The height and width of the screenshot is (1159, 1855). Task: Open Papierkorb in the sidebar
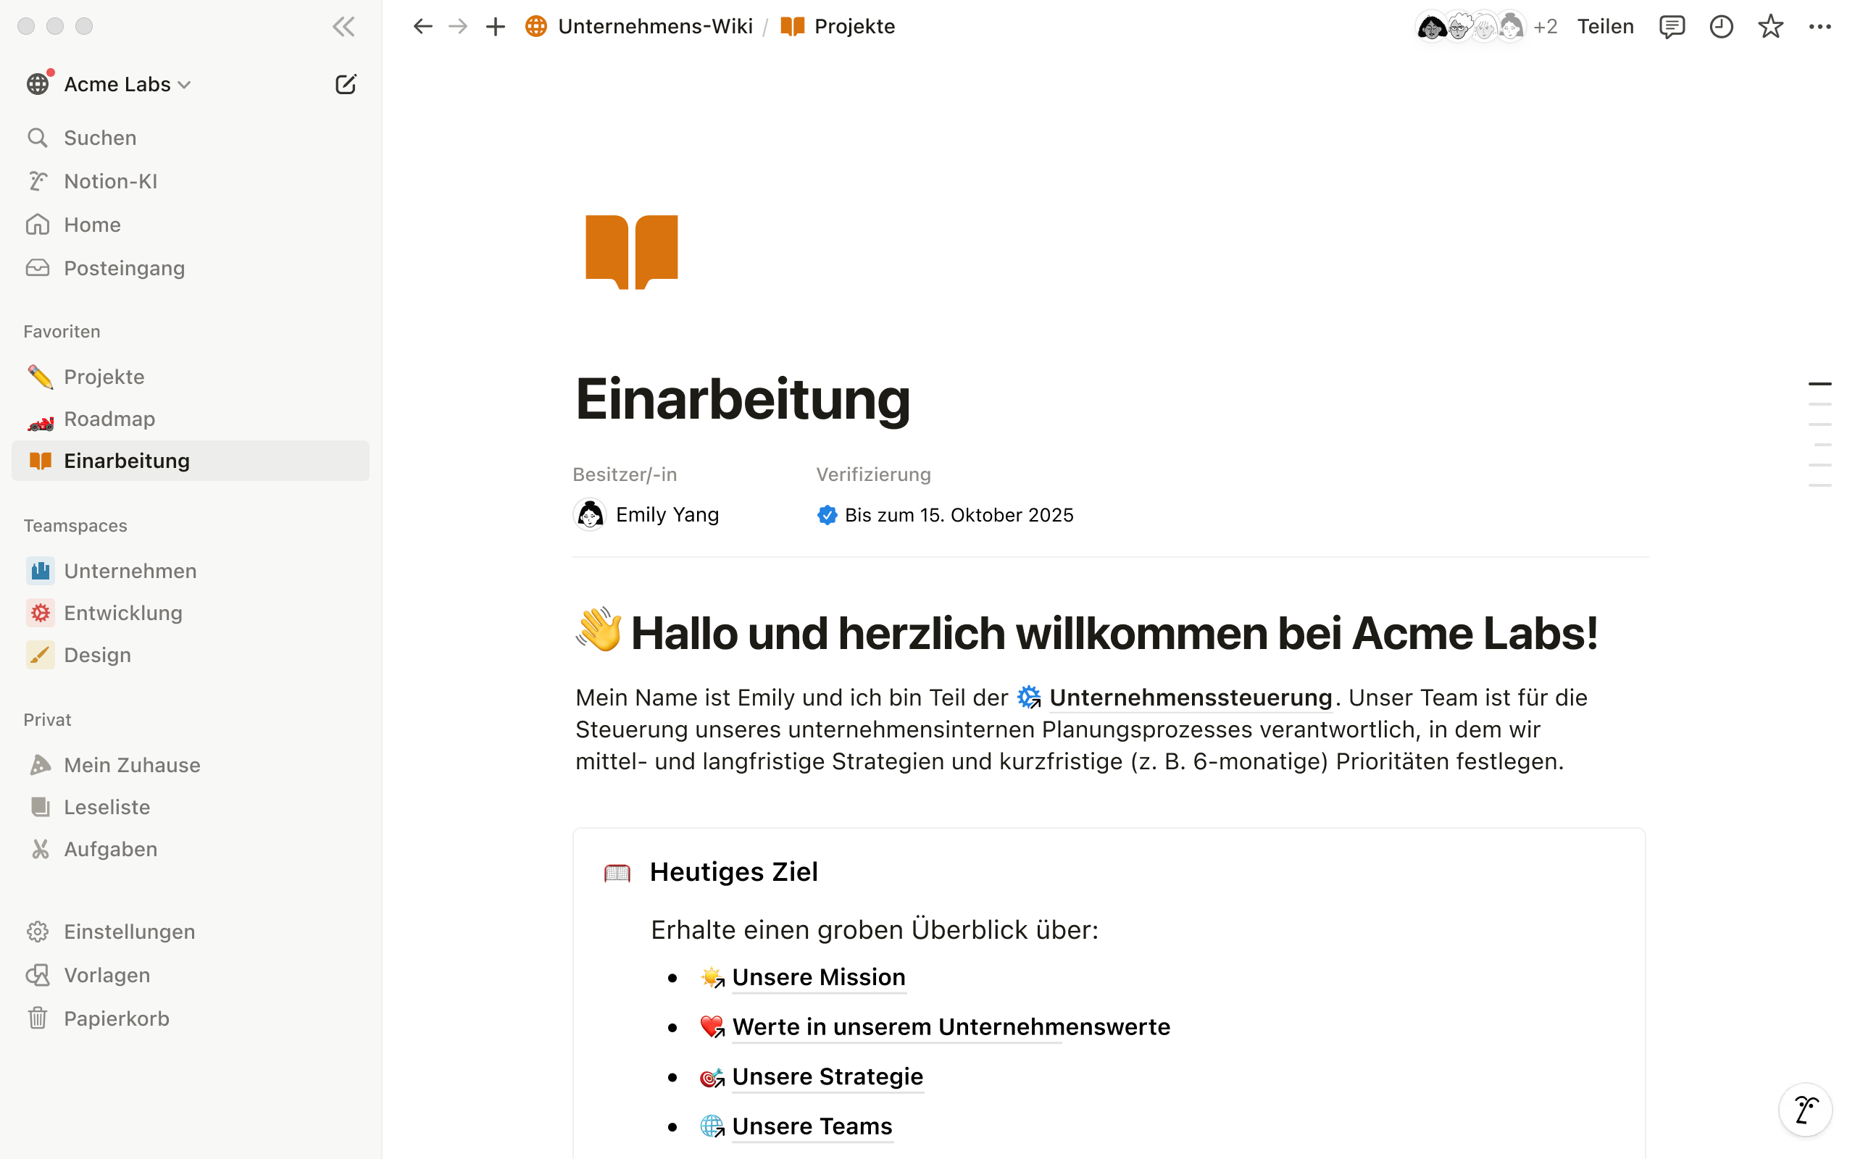coord(190,1018)
